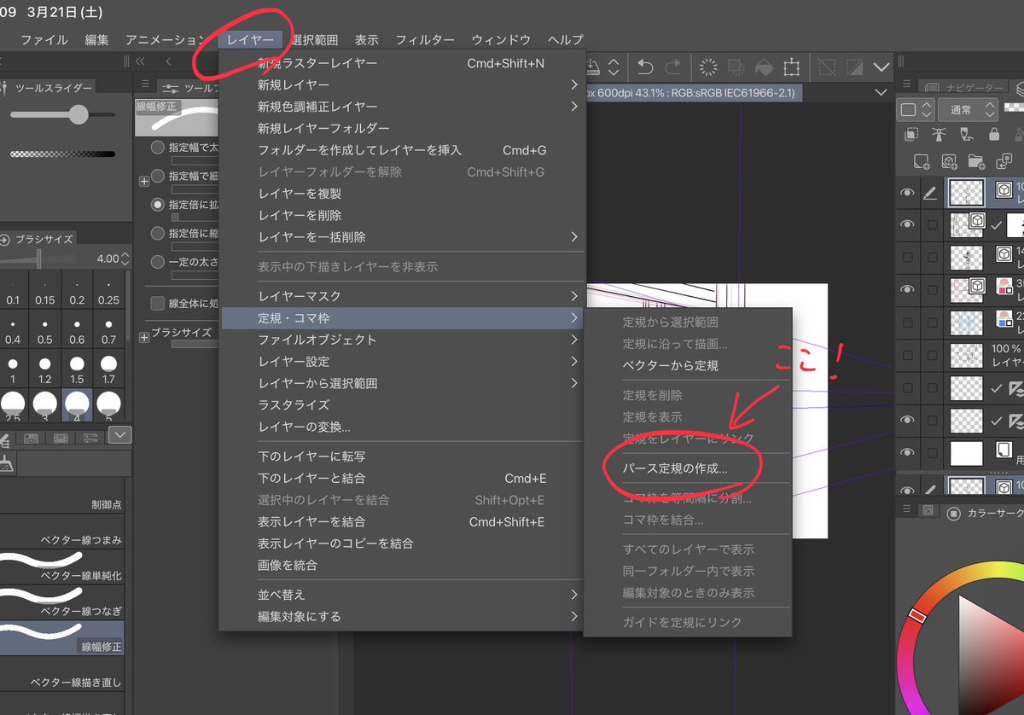Click the New layer folder icon
This screenshot has height=715, width=1024.
pos(976,161)
